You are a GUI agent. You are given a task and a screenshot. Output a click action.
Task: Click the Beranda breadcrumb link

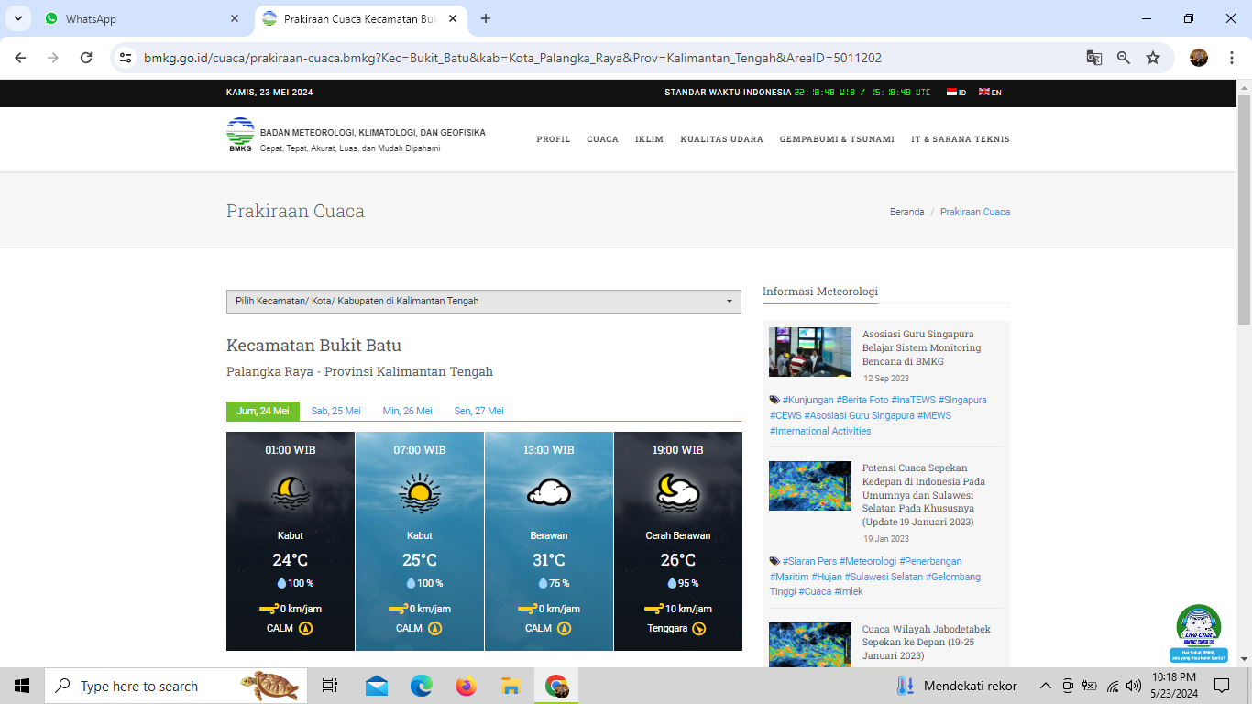click(906, 212)
